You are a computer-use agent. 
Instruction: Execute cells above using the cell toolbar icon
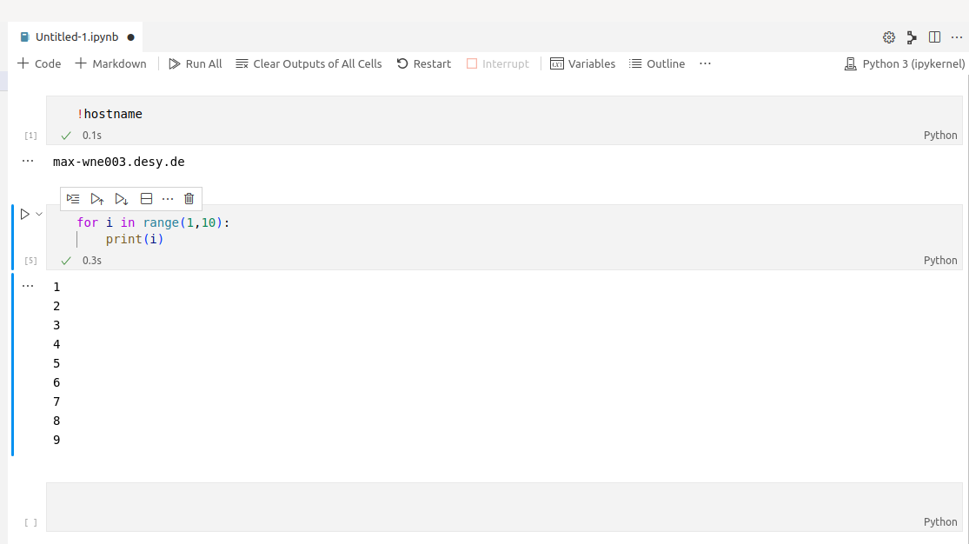click(97, 199)
